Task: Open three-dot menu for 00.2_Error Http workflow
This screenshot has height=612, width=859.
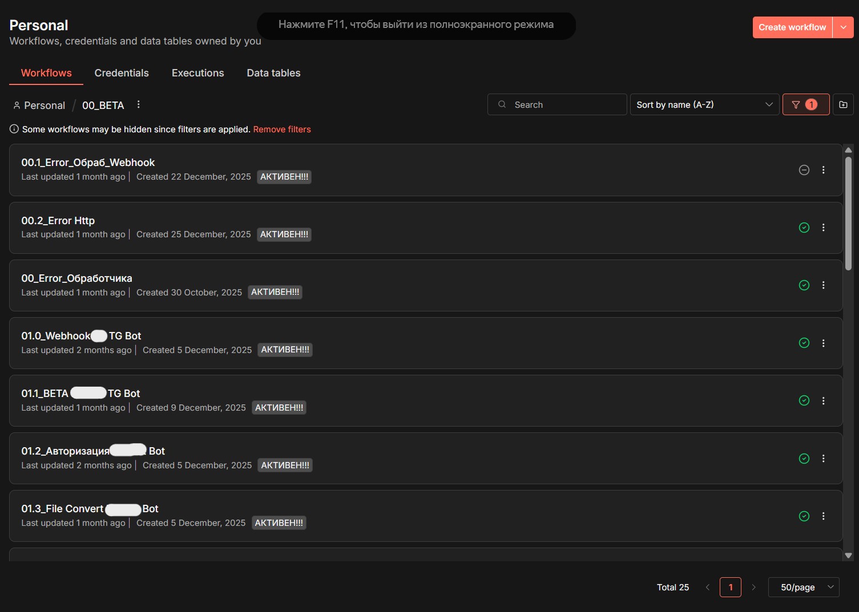Action: (x=823, y=228)
